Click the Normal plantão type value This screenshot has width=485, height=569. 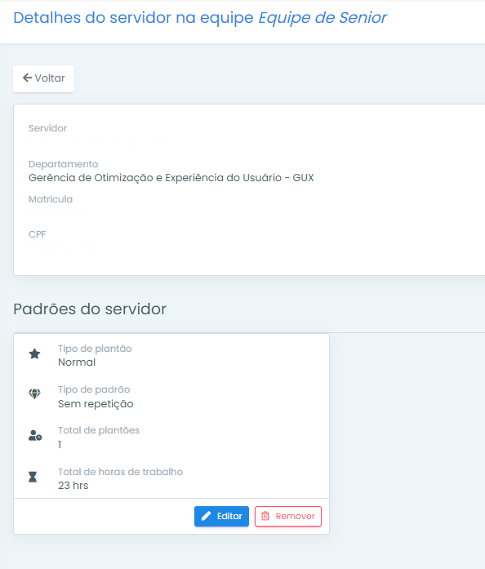(x=77, y=362)
